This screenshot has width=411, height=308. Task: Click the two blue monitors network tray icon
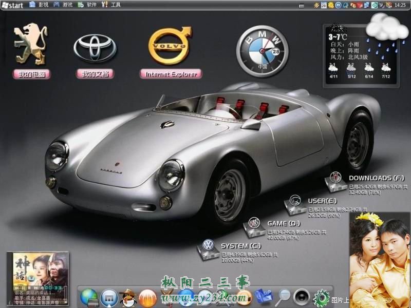pos(366,5)
